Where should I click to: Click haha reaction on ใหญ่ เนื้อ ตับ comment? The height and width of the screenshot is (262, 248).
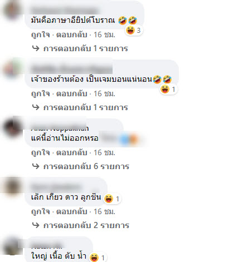(x=98, y=258)
